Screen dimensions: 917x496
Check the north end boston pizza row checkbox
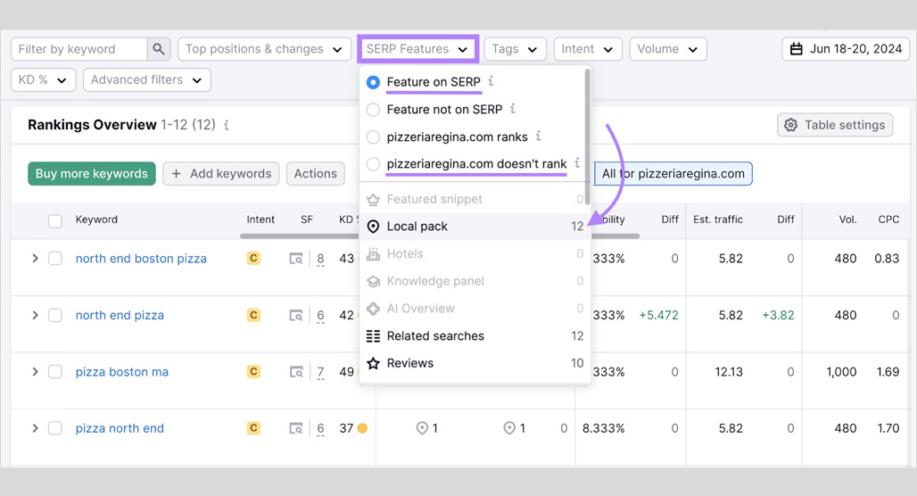pos(55,259)
